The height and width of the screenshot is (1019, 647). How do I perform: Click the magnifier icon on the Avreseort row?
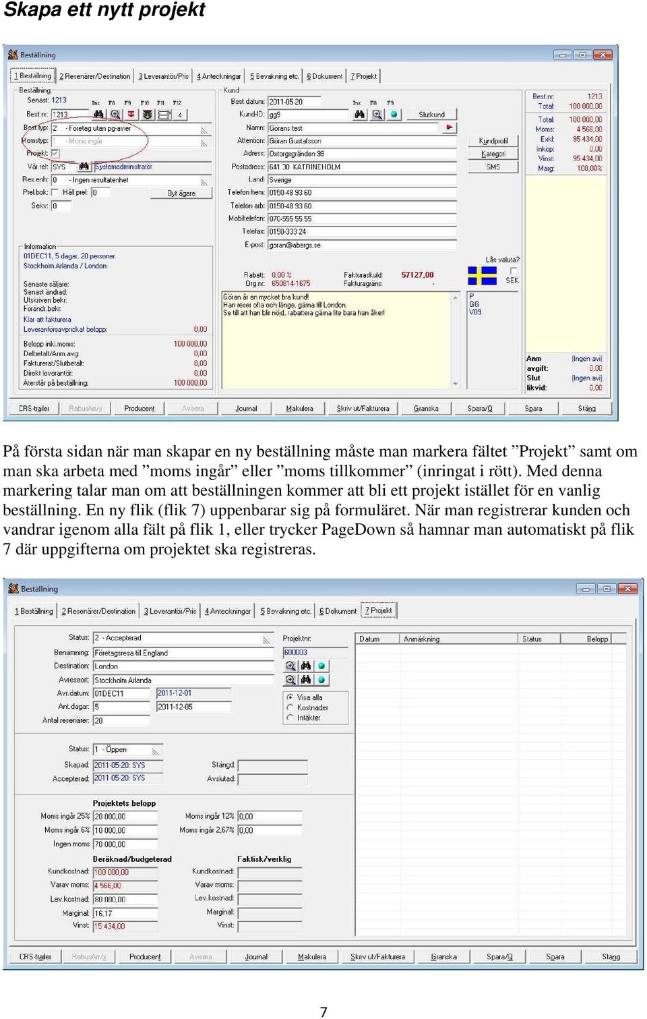(x=290, y=680)
